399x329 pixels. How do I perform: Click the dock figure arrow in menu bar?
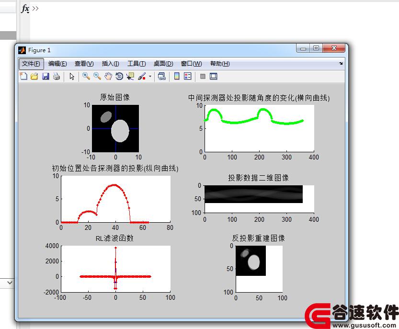point(341,63)
